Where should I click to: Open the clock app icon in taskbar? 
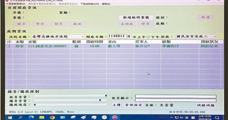(x=104, y=117)
